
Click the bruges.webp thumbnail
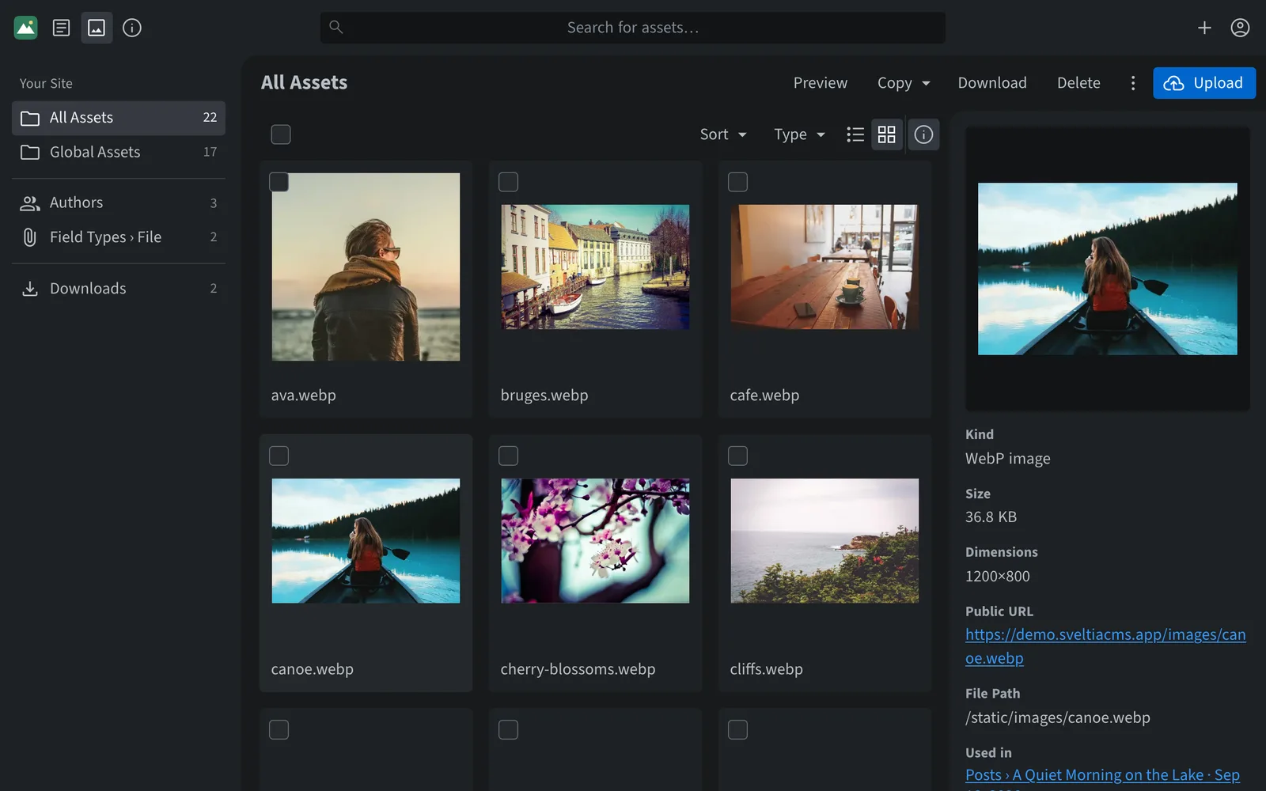pyautogui.click(x=595, y=267)
